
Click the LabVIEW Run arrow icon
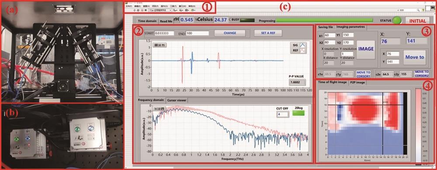[x=134, y=10]
